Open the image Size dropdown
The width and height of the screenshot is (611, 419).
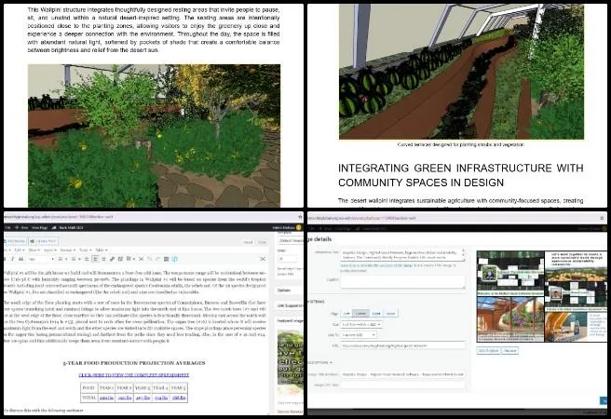361,324
